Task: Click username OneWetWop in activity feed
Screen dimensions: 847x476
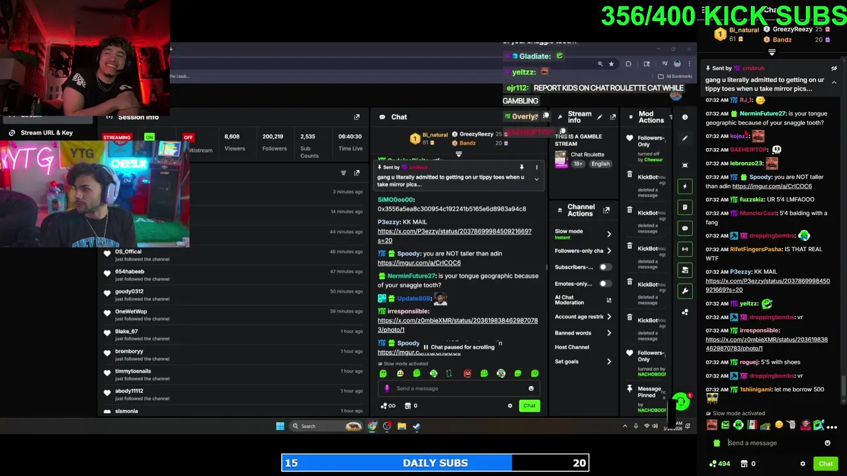Action: 131,311
